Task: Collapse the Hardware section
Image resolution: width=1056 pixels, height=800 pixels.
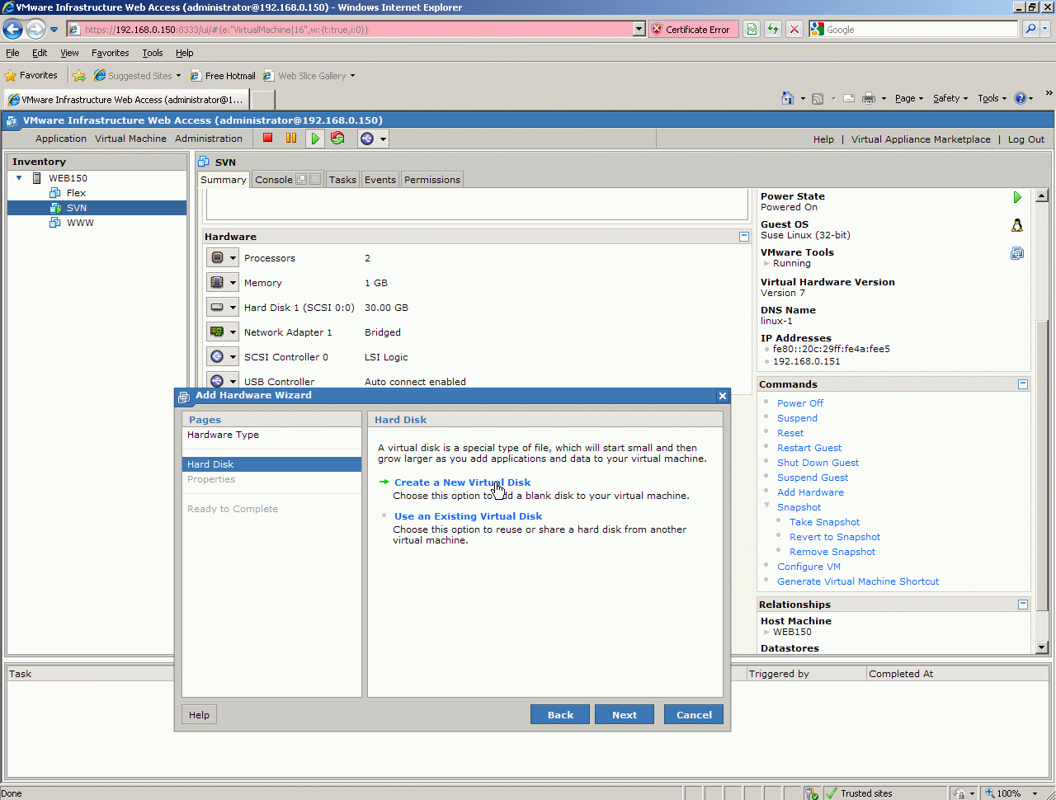Action: click(x=744, y=237)
